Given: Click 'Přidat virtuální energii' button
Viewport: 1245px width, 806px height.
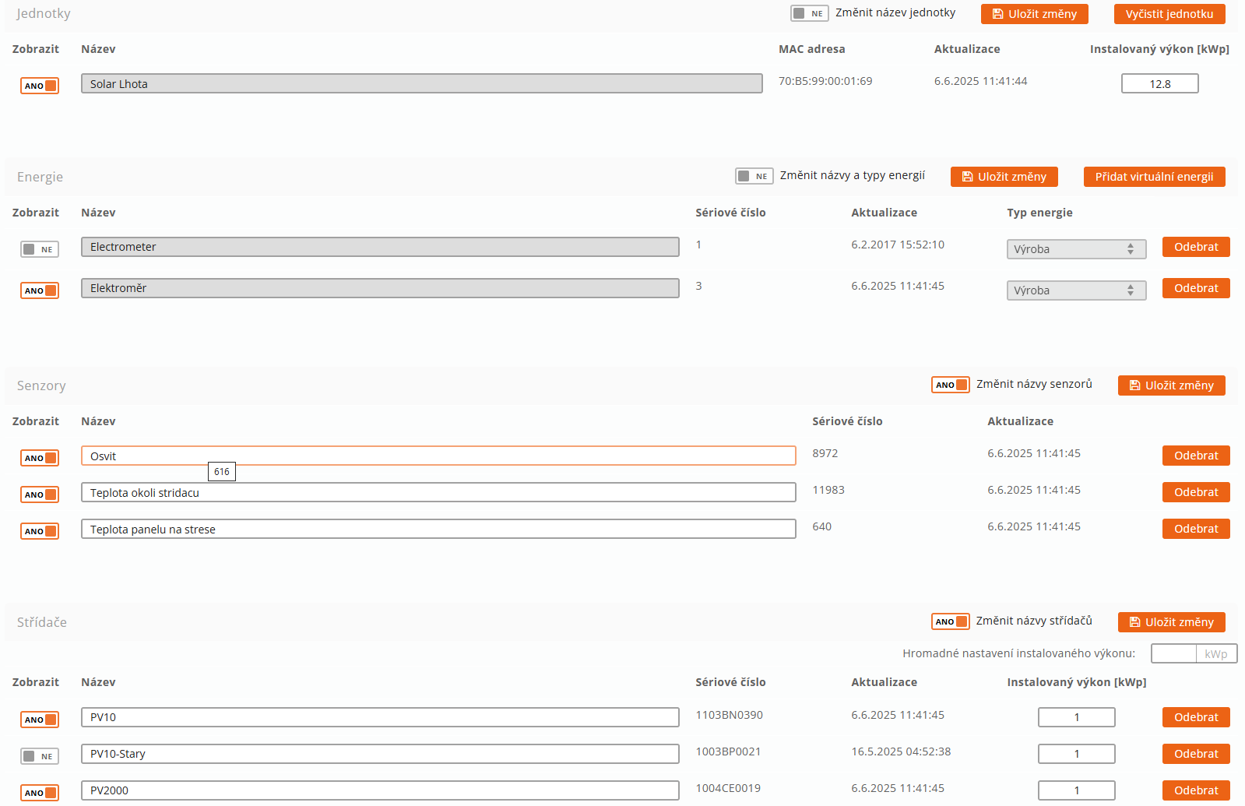Looking at the screenshot, I should [1154, 177].
